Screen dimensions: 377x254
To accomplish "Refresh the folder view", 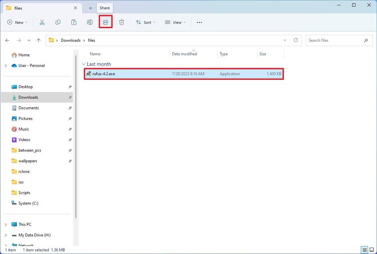I will coord(296,40).
